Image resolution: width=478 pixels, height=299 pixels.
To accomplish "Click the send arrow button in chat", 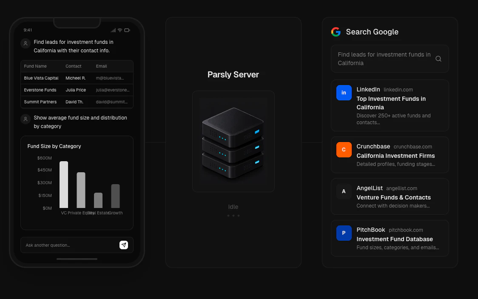I will pos(123,245).
